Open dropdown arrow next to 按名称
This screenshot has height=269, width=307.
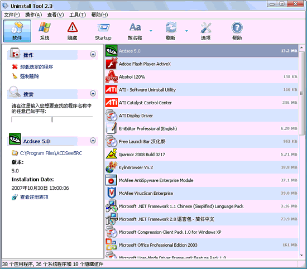tap(151, 31)
